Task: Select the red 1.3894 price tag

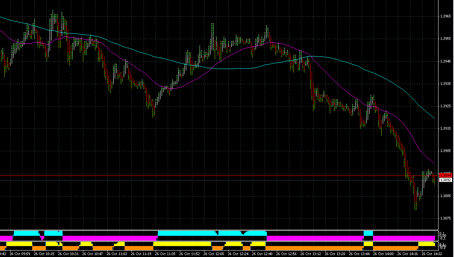Action: (445, 175)
